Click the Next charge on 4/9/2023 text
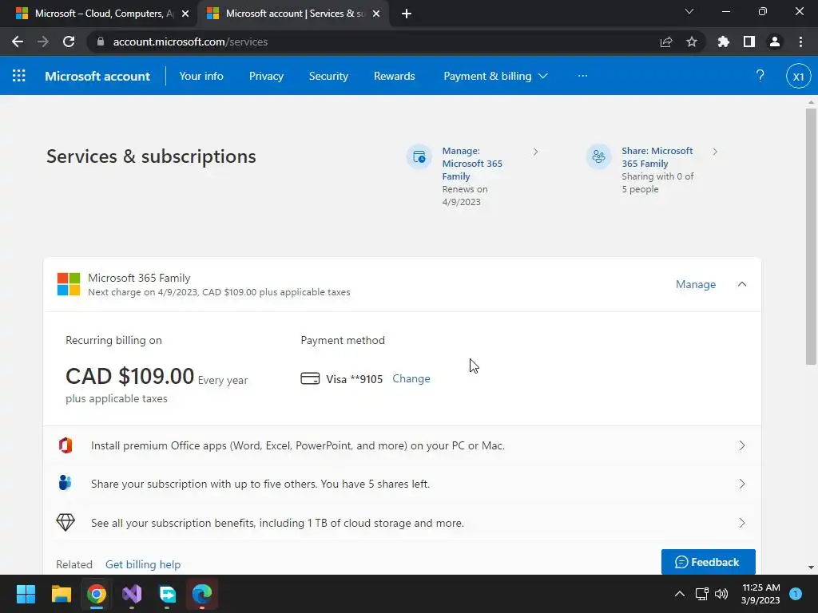 coord(219,292)
